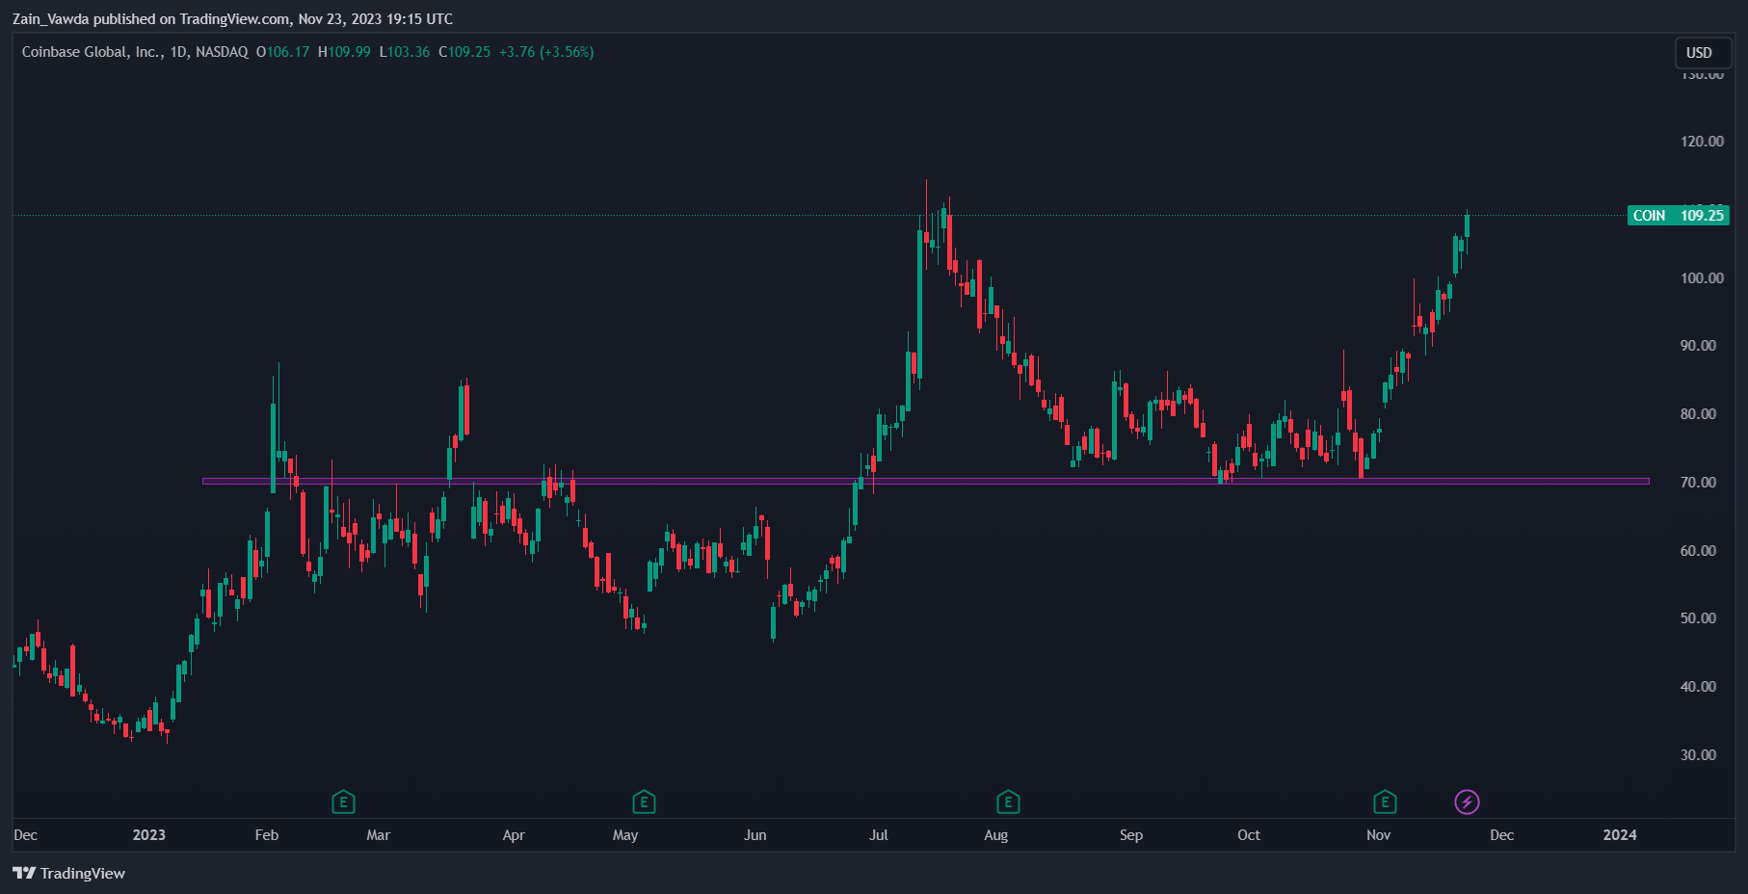
Task: Click the 50.00 price axis label
Action: [x=1698, y=618]
